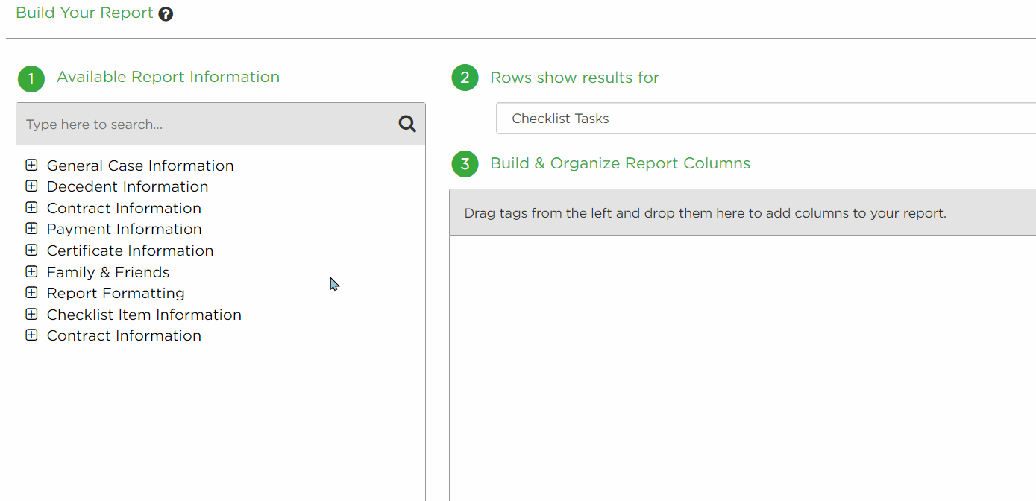Expand the Certificate Information category

click(x=31, y=250)
